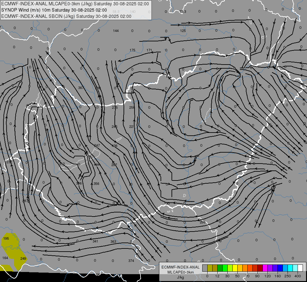Click the map value 144
This screenshot has height=282, width=307.
pos(116,31)
